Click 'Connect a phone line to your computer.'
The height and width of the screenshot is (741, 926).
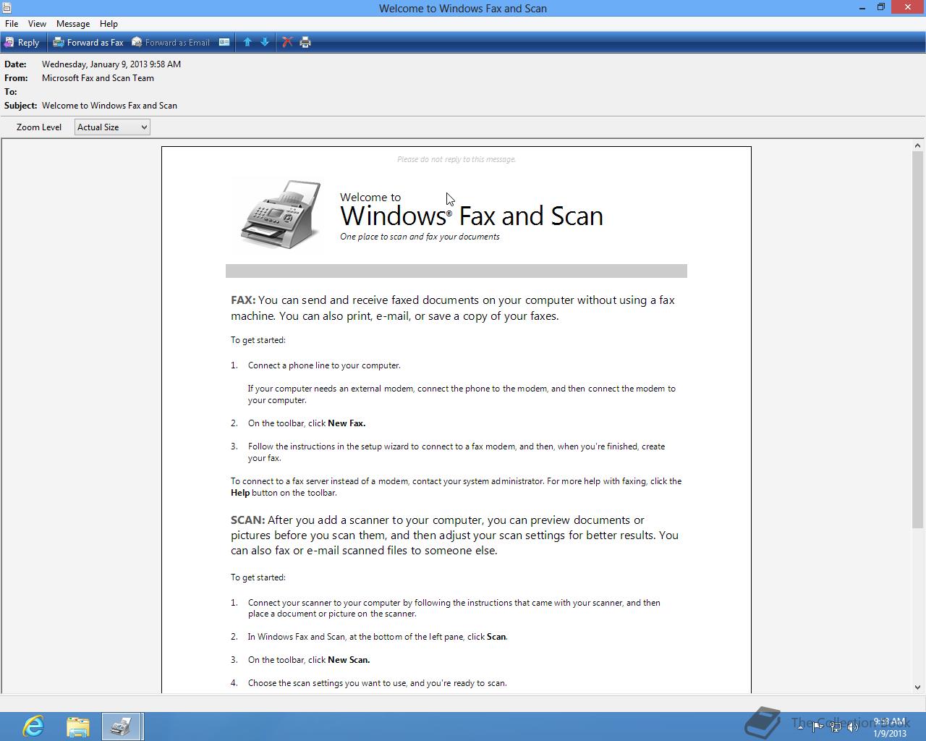(x=324, y=365)
